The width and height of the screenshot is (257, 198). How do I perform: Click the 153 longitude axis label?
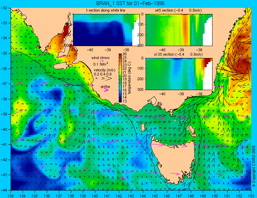(251, 196)
